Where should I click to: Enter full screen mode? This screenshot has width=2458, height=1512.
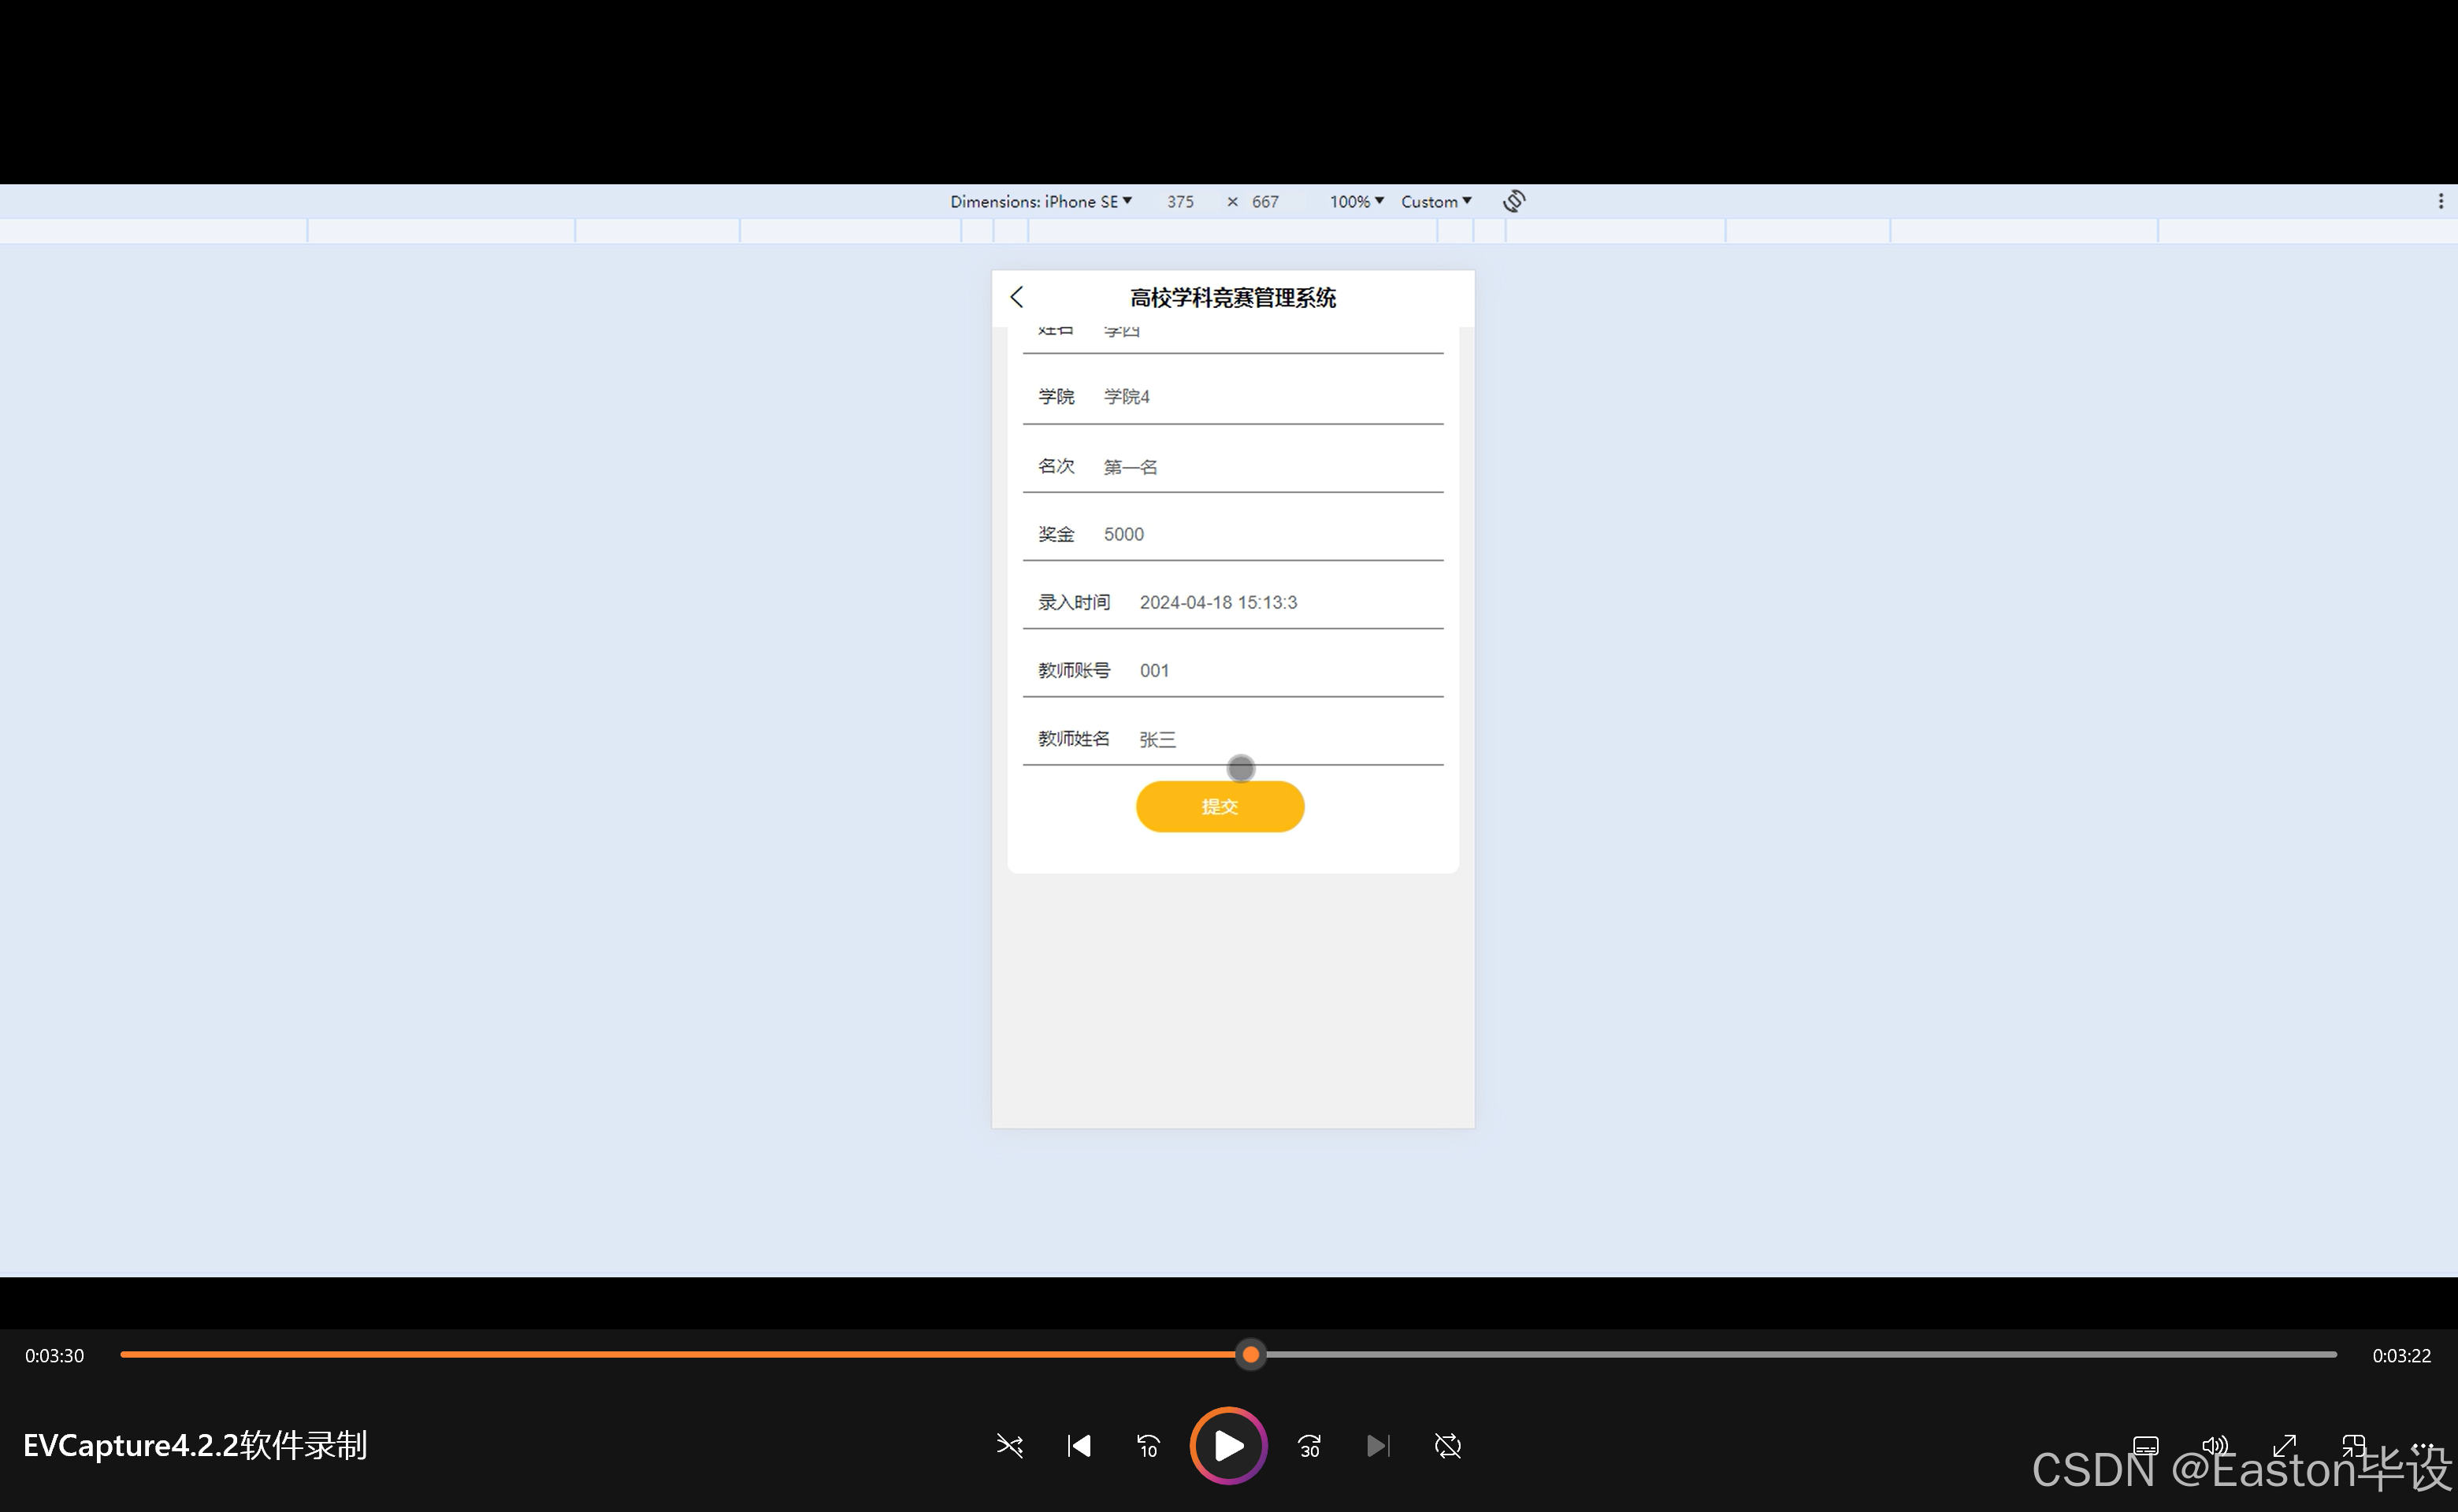(x=2284, y=1445)
